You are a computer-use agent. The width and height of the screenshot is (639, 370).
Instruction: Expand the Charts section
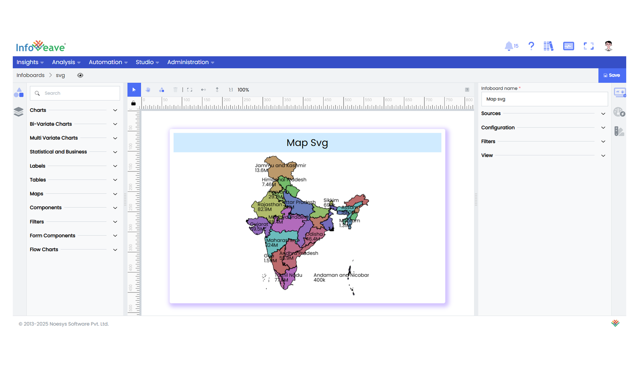(x=74, y=110)
